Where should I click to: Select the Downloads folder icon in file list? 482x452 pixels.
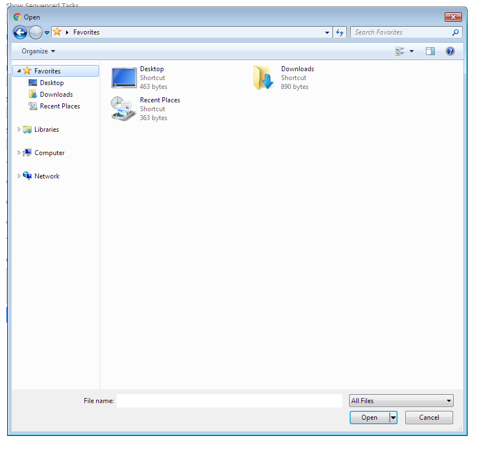click(264, 78)
